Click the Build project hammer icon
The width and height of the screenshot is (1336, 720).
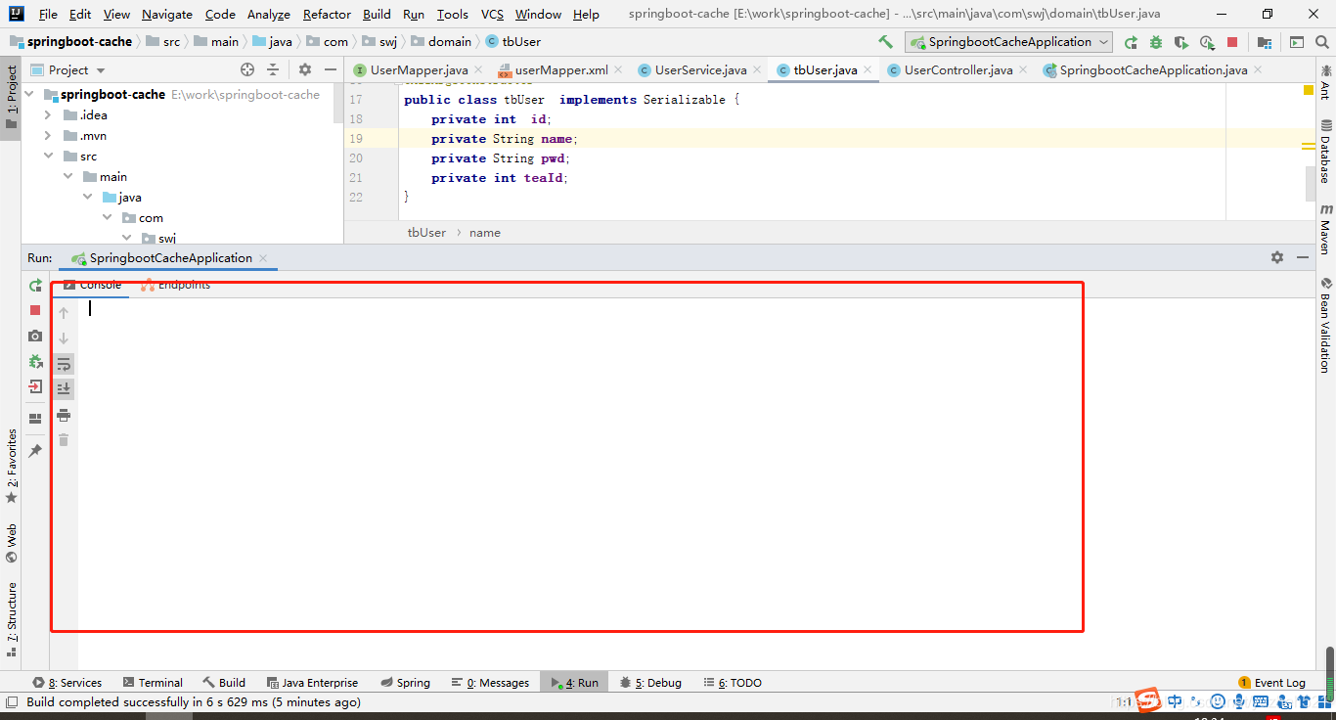(x=885, y=42)
